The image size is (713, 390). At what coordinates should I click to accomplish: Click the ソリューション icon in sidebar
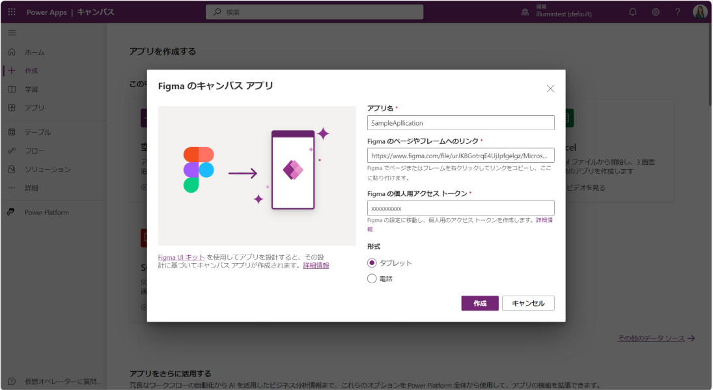[x=12, y=169]
